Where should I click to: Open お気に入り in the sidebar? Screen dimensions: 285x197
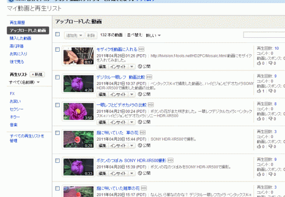pyautogui.click(x=18, y=54)
